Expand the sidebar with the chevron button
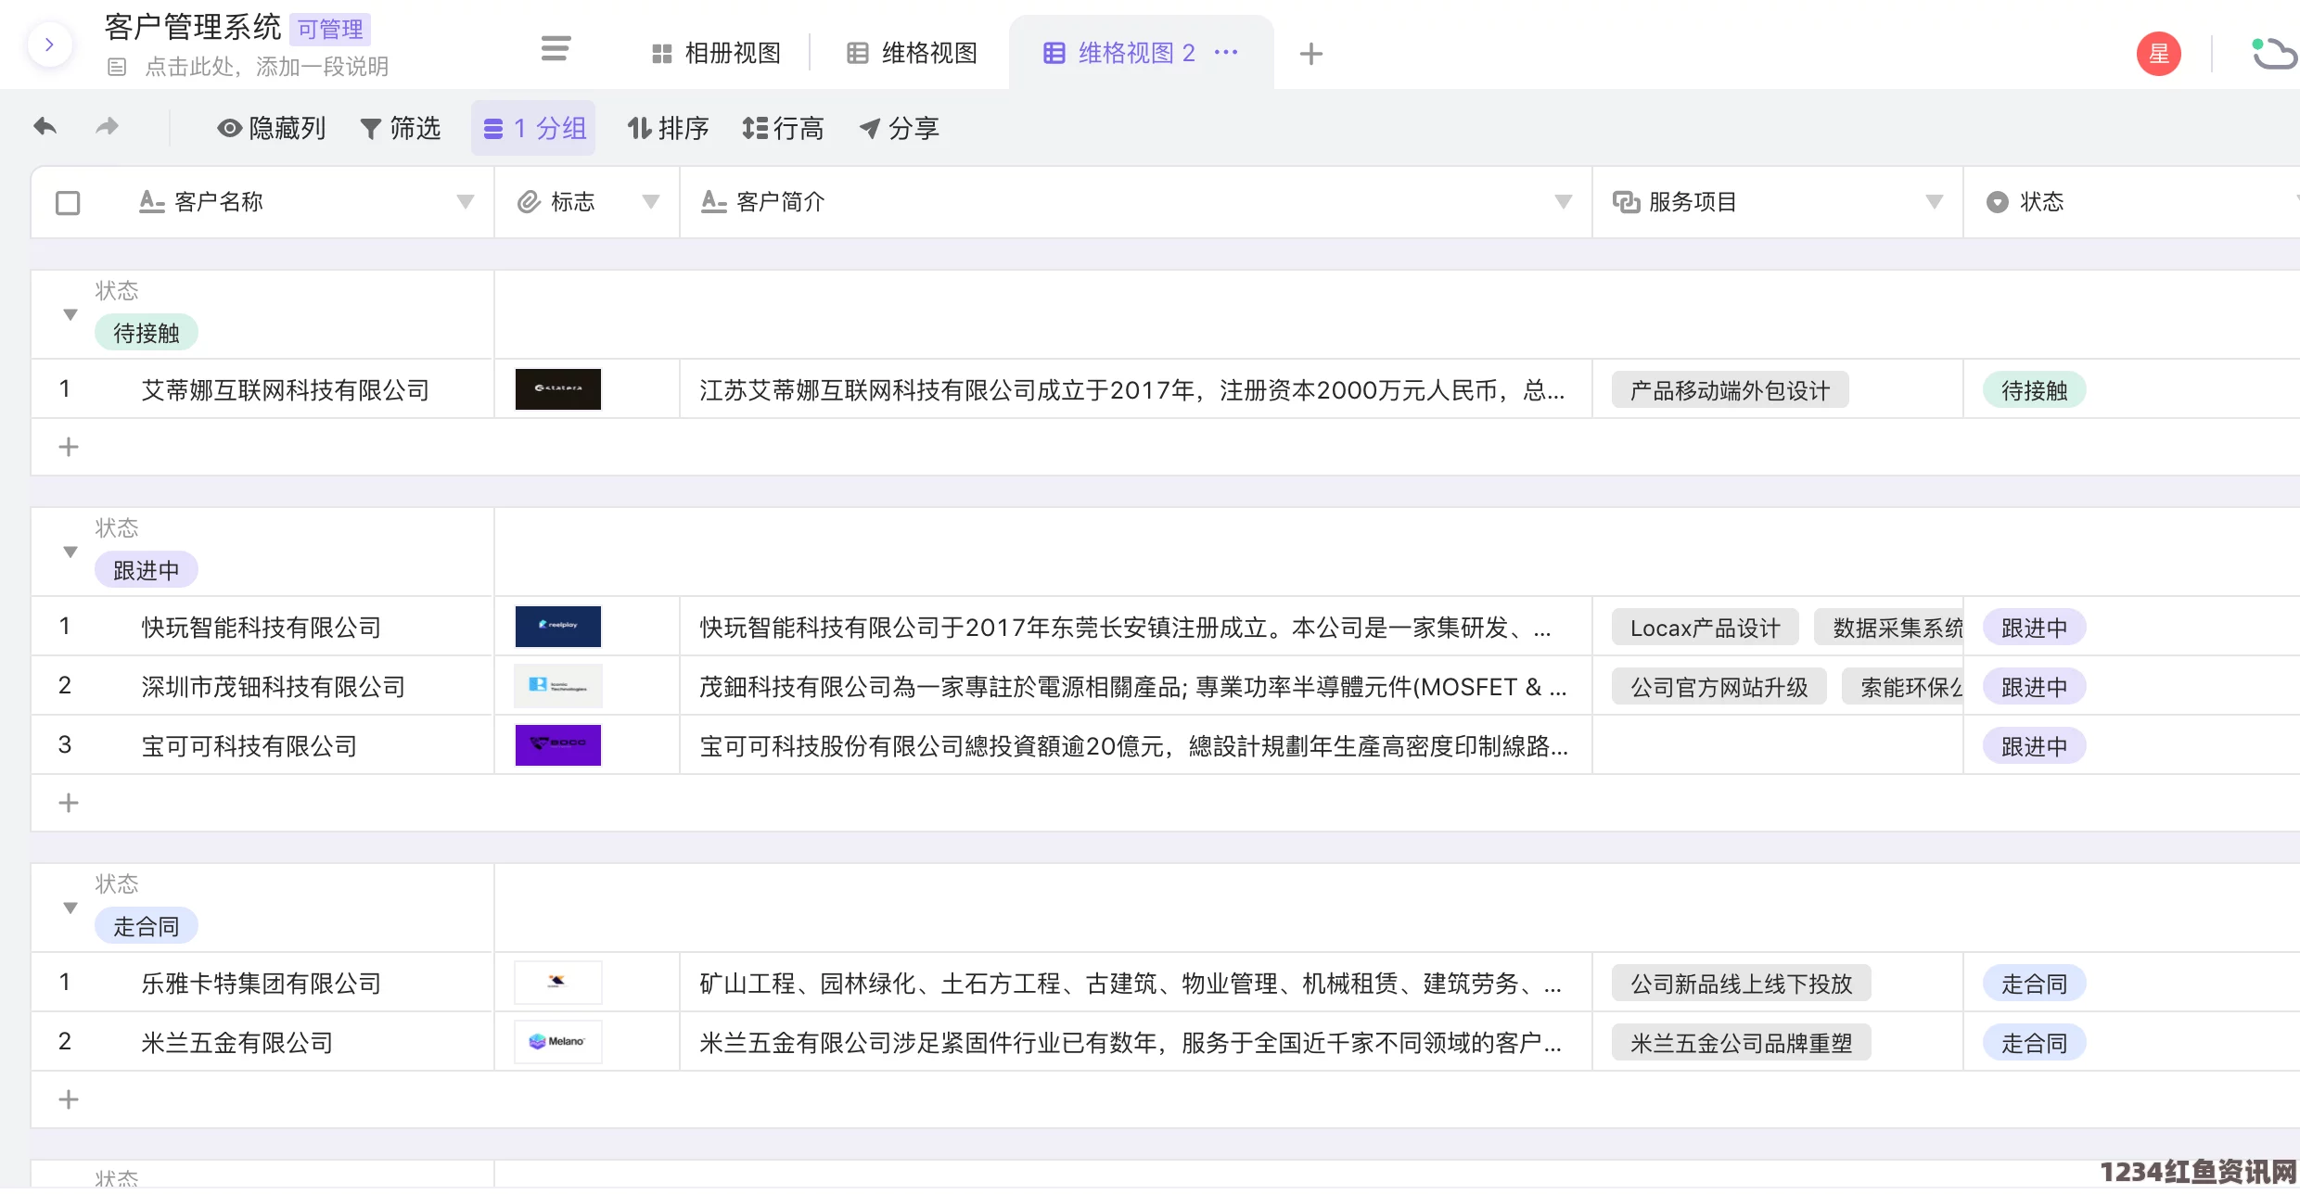 (x=49, y=44)
